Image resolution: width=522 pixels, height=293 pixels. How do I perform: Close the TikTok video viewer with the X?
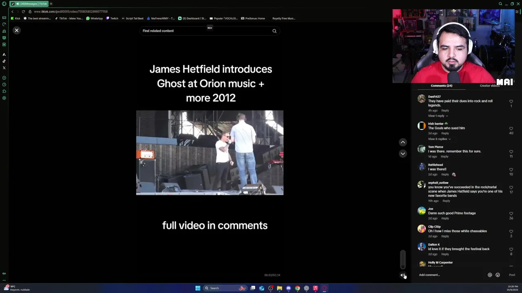click(x=17, y=31)
